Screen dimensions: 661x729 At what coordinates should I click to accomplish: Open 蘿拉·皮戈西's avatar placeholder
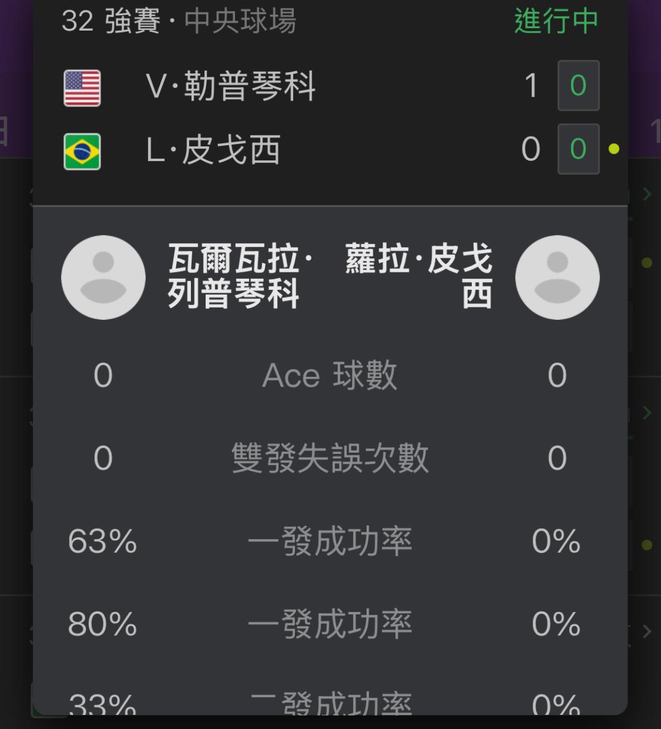[557, 277]
